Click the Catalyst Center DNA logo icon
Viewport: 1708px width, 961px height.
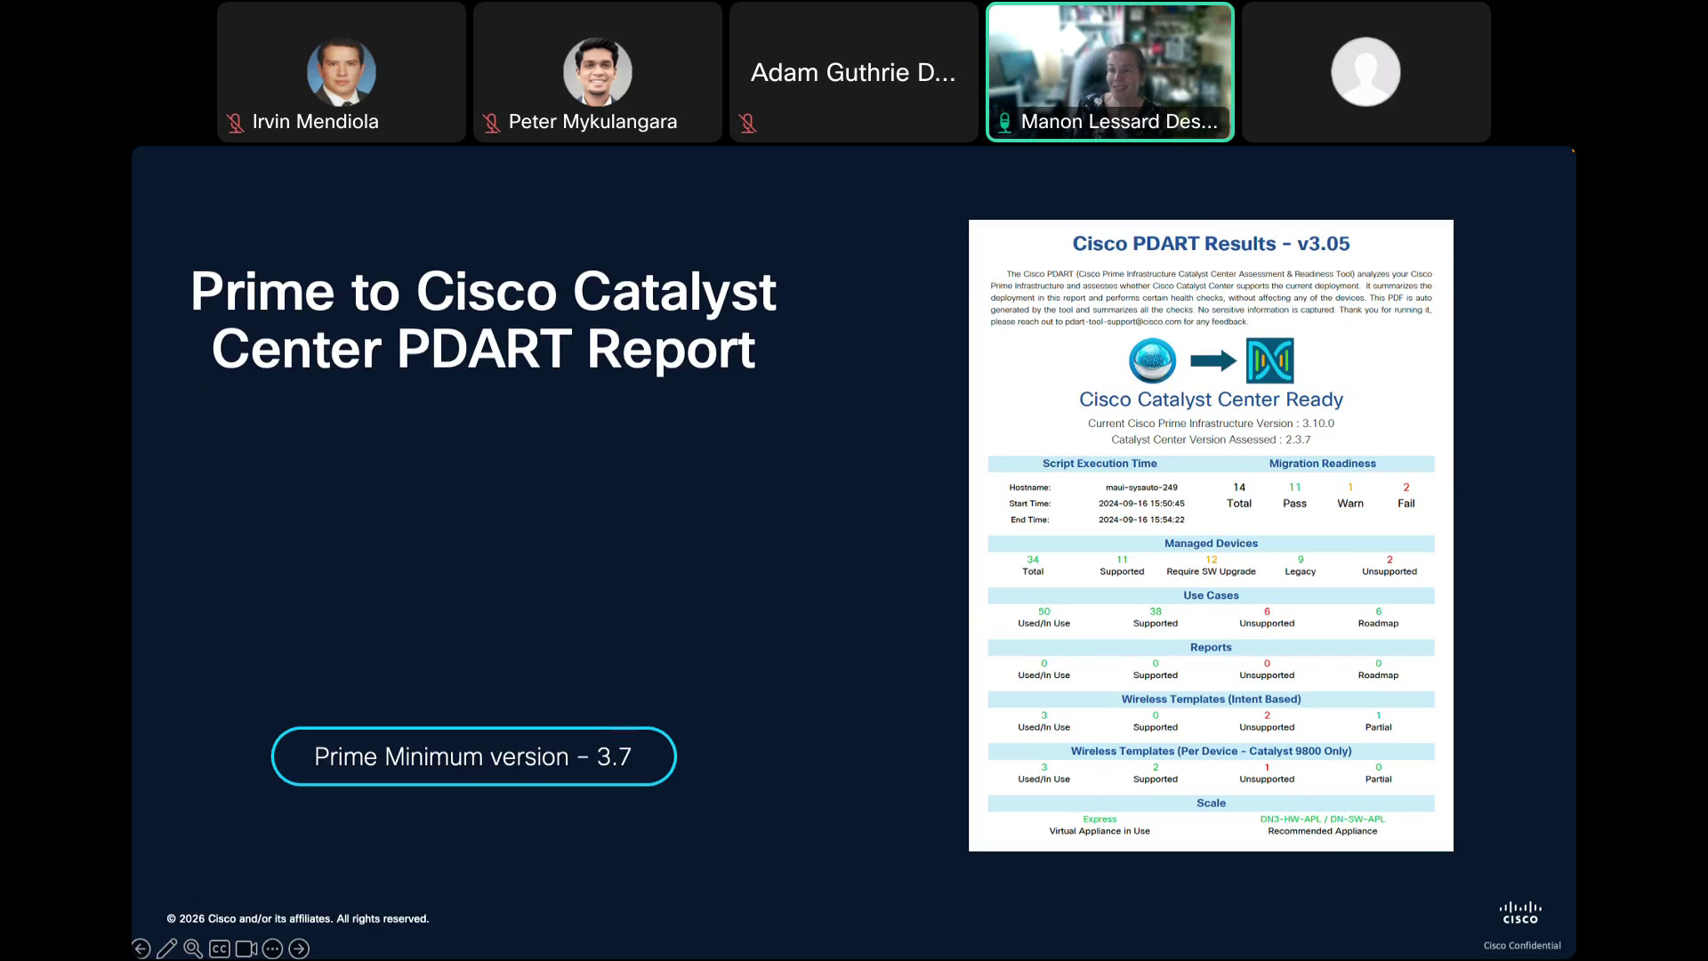[1269, 360]
